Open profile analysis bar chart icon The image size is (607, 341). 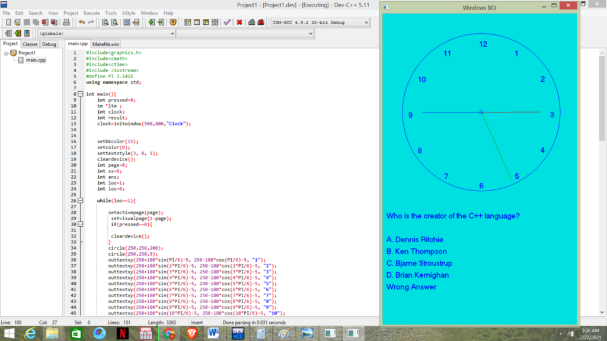[251, 22]
